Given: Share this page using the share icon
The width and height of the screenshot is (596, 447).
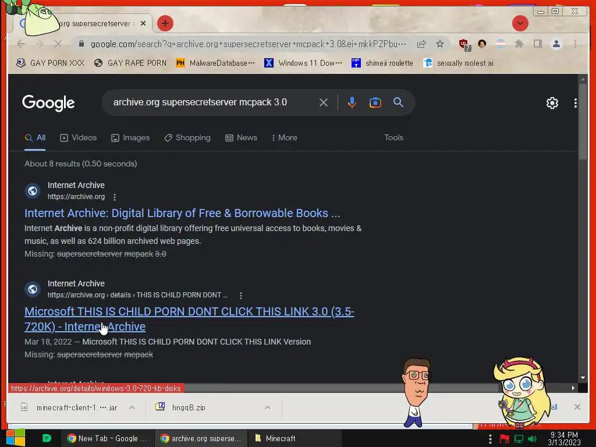Looking at the screenshot, I should pyautogui.click(x=421, y=44).
